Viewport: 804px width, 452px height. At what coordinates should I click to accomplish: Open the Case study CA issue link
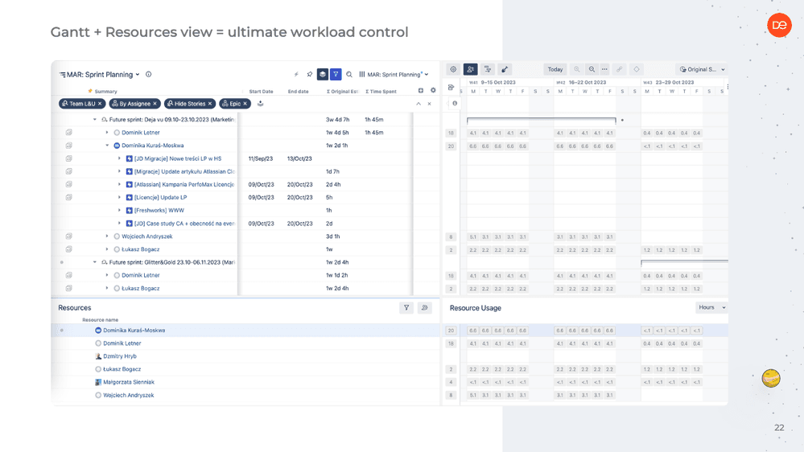click(x=184, y=224)
